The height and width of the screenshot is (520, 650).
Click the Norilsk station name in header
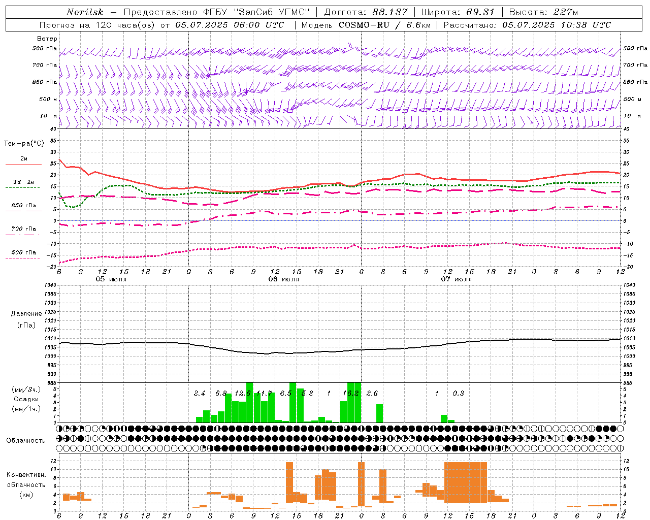(x=85, y=12)
